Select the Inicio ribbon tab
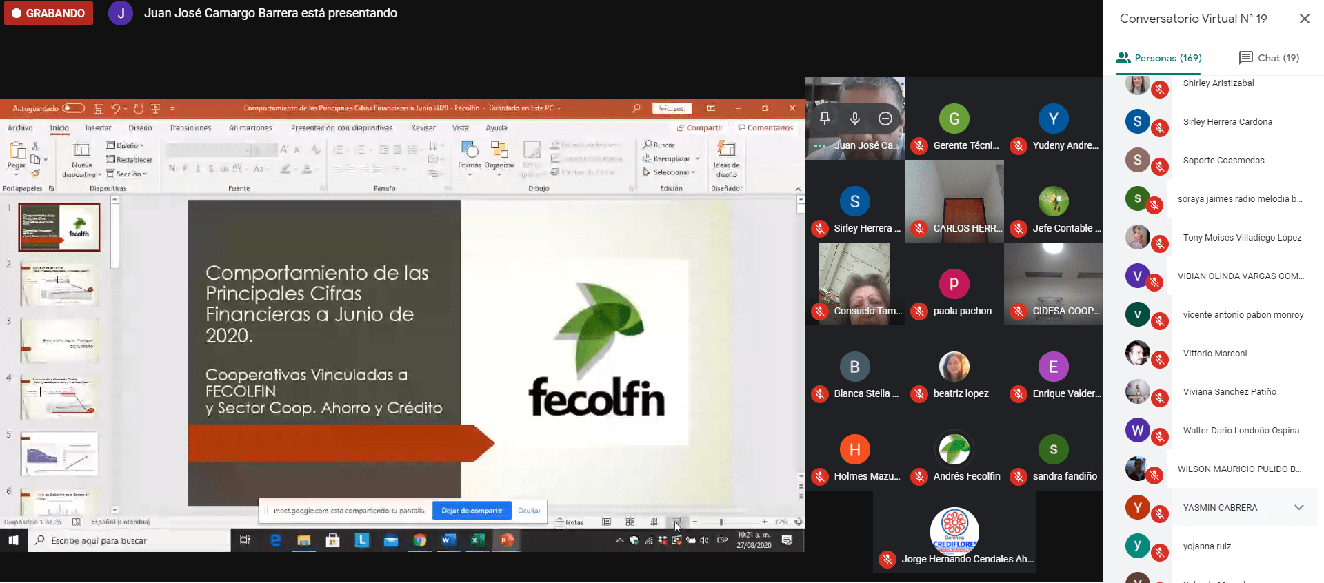This screenshot has width=1324, height=583. click(x=59, y=127)
